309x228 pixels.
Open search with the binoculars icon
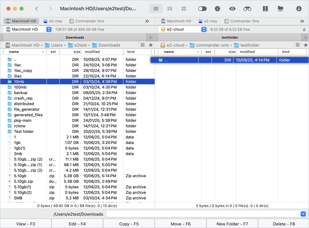click(247, 9)
